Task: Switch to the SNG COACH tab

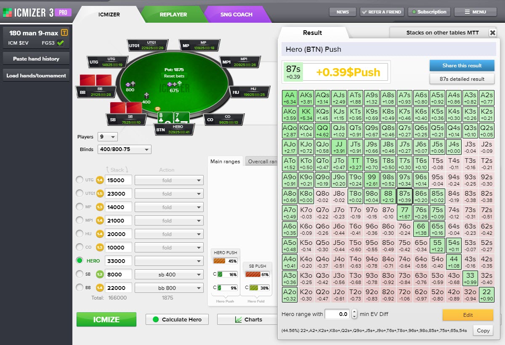Action: pyautogui.click(x=236, y=14)
